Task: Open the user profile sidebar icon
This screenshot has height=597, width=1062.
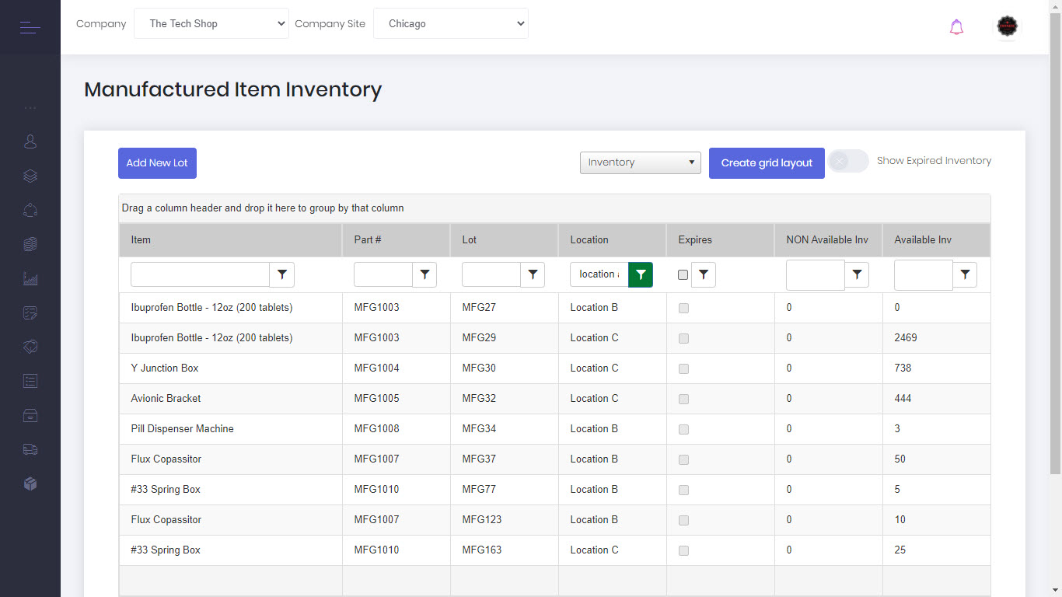Action: point(30,141)
